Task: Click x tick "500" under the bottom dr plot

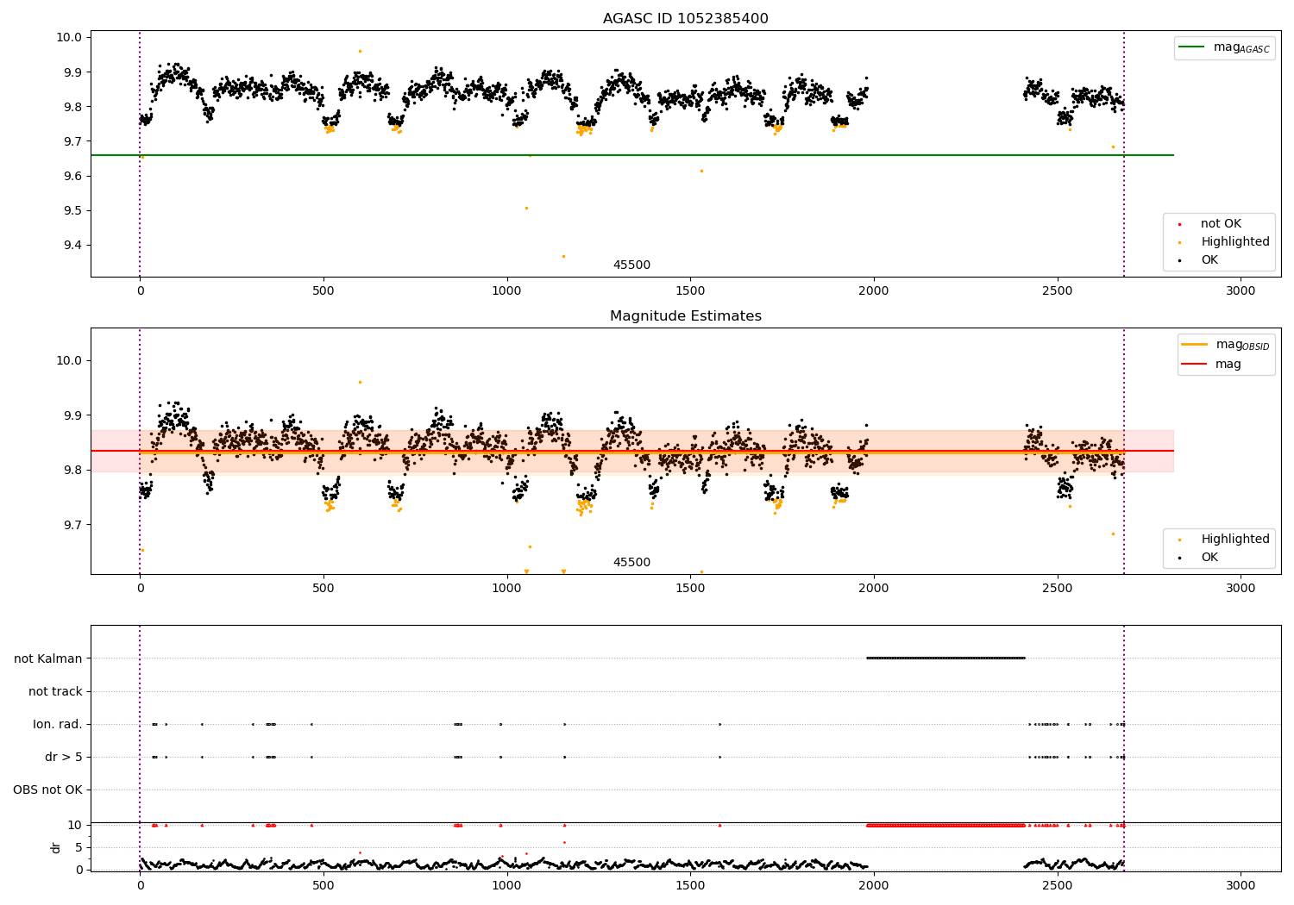Action: [x=323, y=886]
